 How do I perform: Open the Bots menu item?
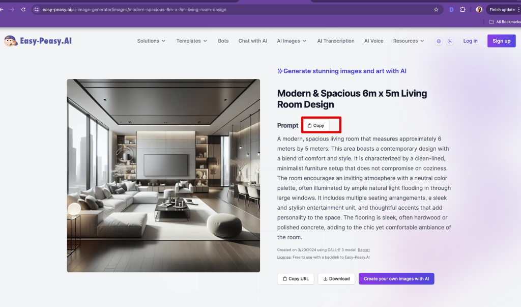(223, 41)
